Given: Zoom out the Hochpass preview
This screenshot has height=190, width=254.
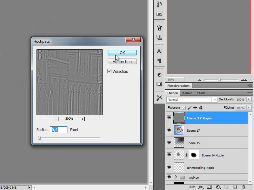Looking at the screenshot, I should click(57, 119).
